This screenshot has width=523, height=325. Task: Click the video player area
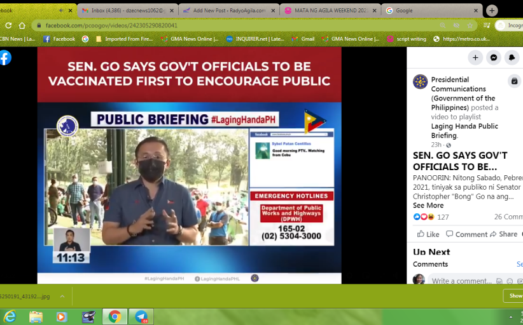(189, 165)
